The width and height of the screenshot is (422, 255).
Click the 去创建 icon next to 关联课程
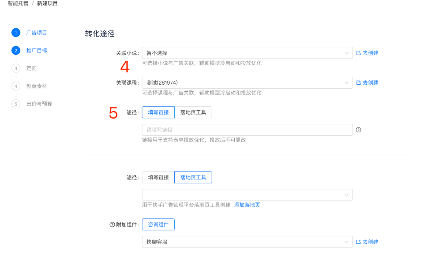point(367,83)
